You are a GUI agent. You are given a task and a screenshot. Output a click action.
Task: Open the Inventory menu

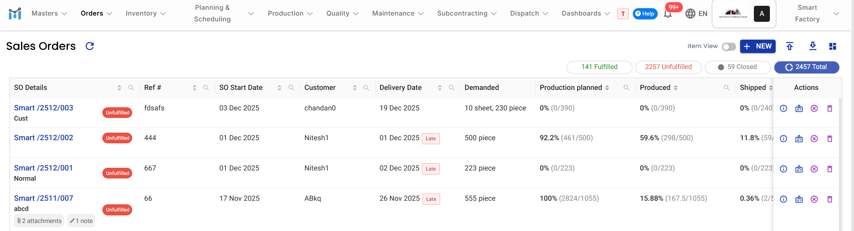[x=146, y=13]
